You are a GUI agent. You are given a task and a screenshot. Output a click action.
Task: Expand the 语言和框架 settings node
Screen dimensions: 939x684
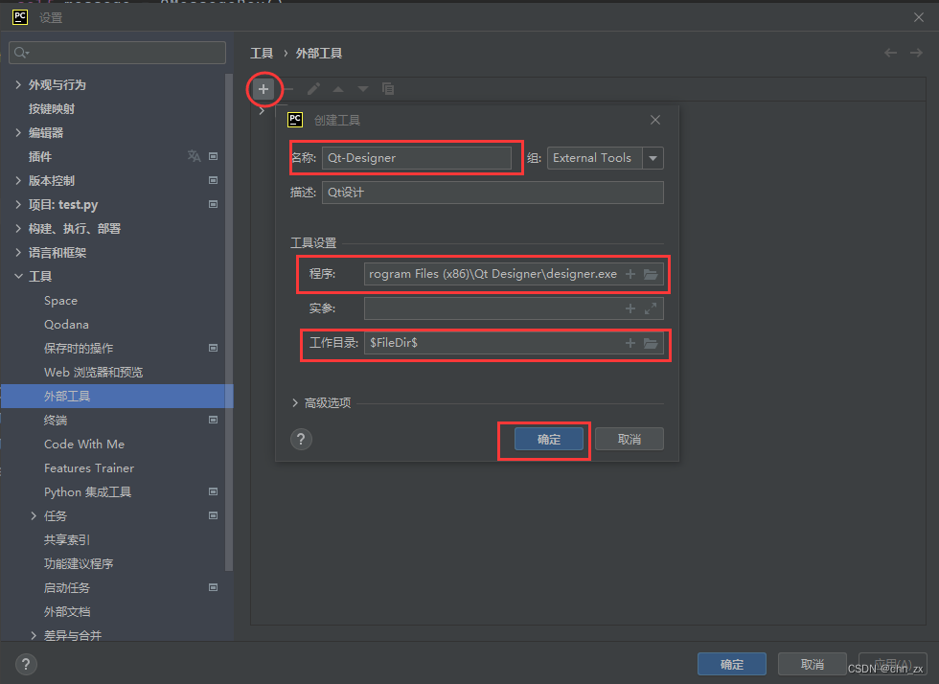point(18,253)
